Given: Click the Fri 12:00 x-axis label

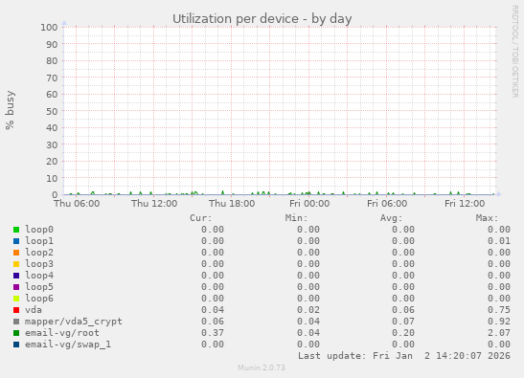Looking at the screenshot, I should 465,204.
